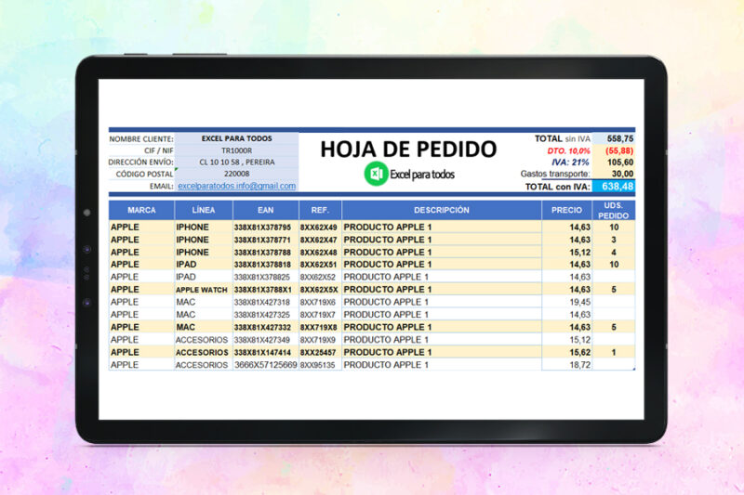Select EAN cell '338X81X378771'
Viewport: 744px width, 495px height.
coord(266,240)
